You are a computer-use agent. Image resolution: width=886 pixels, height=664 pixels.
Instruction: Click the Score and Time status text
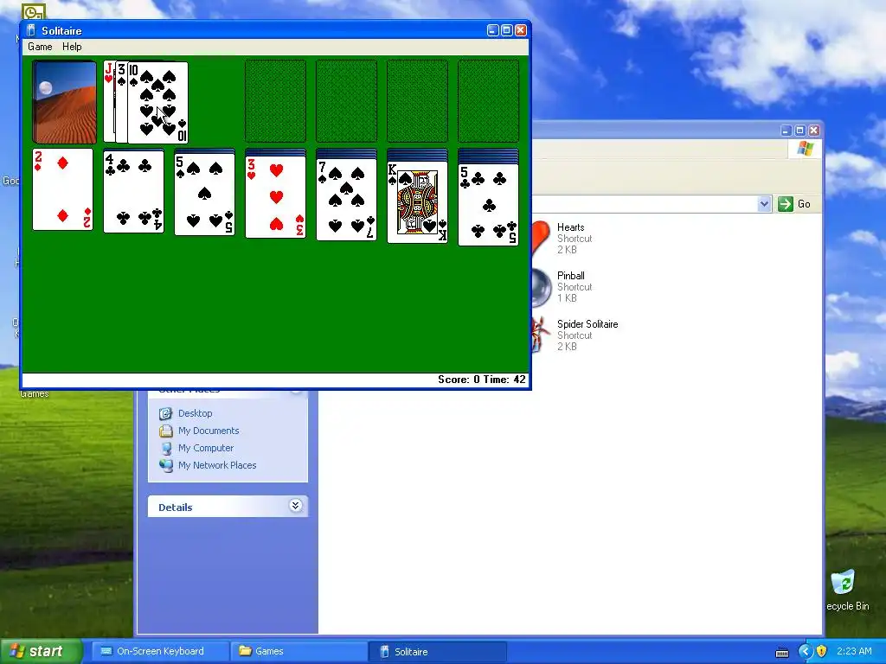(481, 380)
